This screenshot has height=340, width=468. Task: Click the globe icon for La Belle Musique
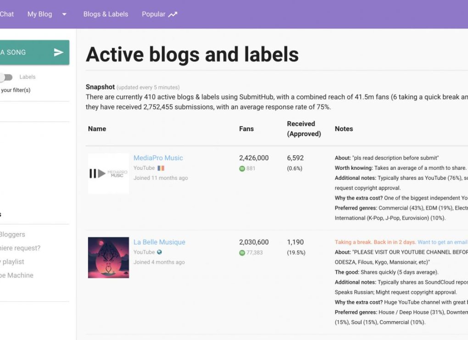[160, 252]
